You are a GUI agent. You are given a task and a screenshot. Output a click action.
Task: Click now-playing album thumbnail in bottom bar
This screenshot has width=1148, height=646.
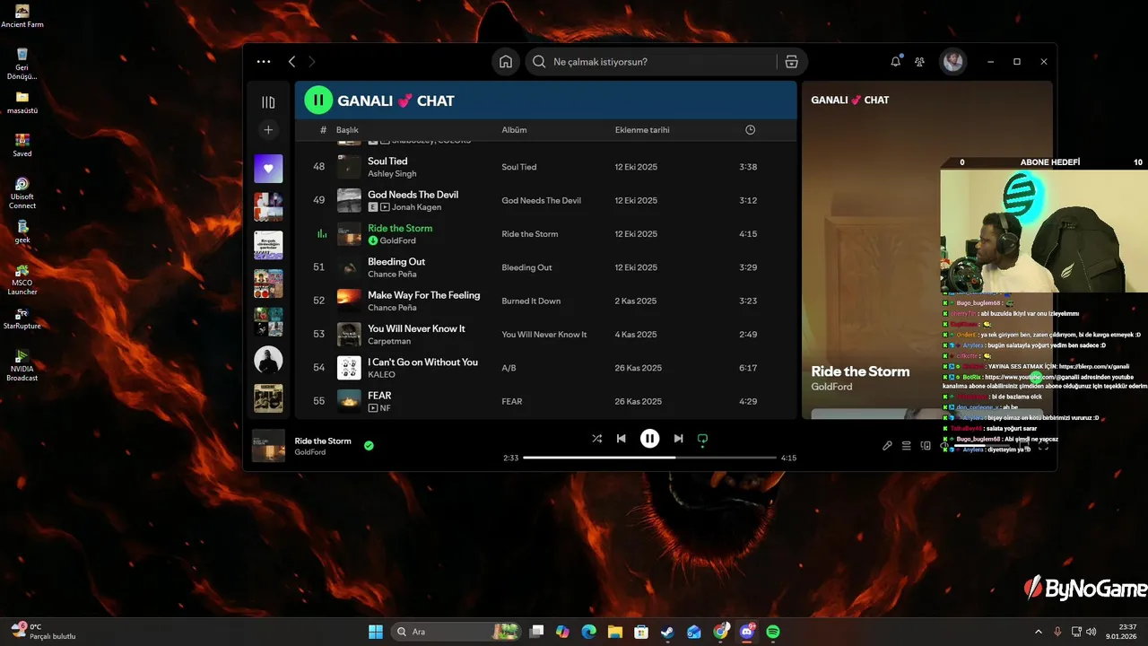(268, 446)
